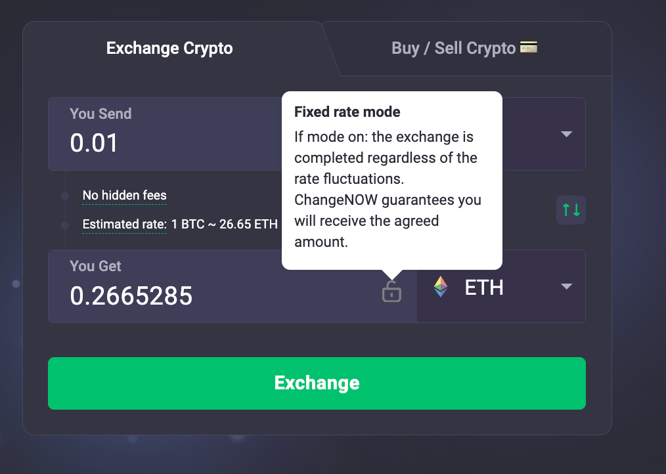Expand the ETH currency dropdown arrow

pos(566,286)
